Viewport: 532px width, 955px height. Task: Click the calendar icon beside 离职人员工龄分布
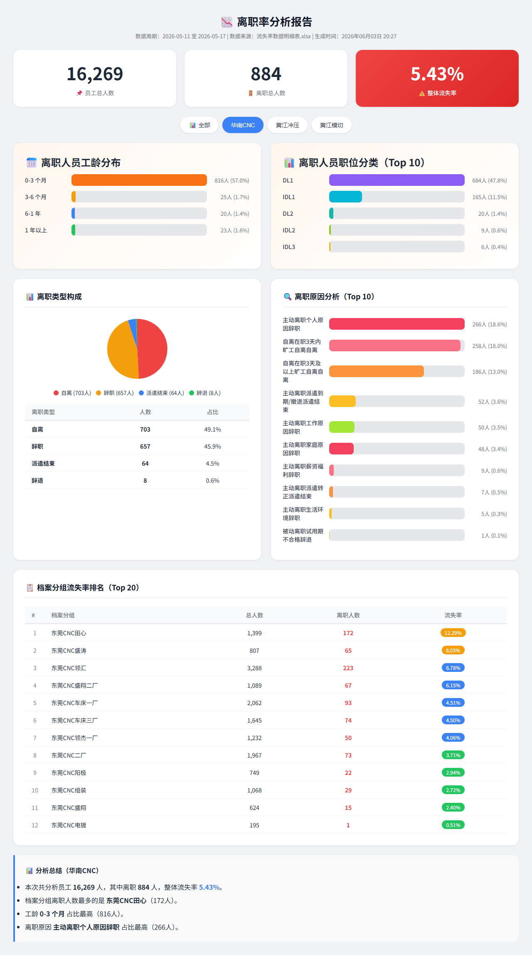[x=32, y=163]
